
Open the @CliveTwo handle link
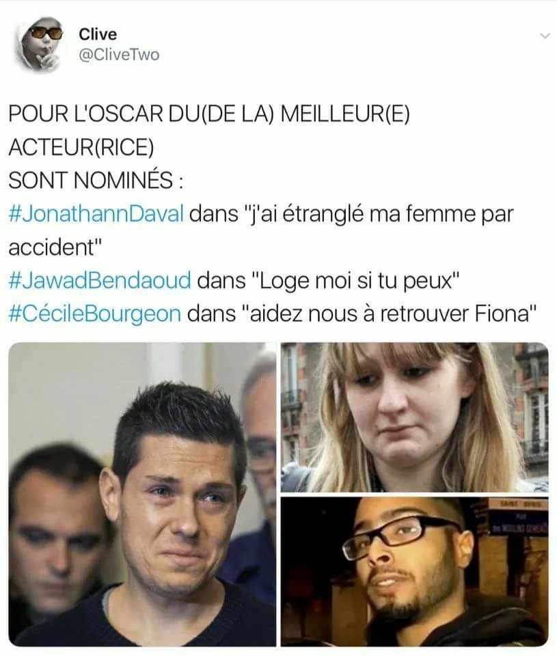pyautogui.click(x=119, y=55)
